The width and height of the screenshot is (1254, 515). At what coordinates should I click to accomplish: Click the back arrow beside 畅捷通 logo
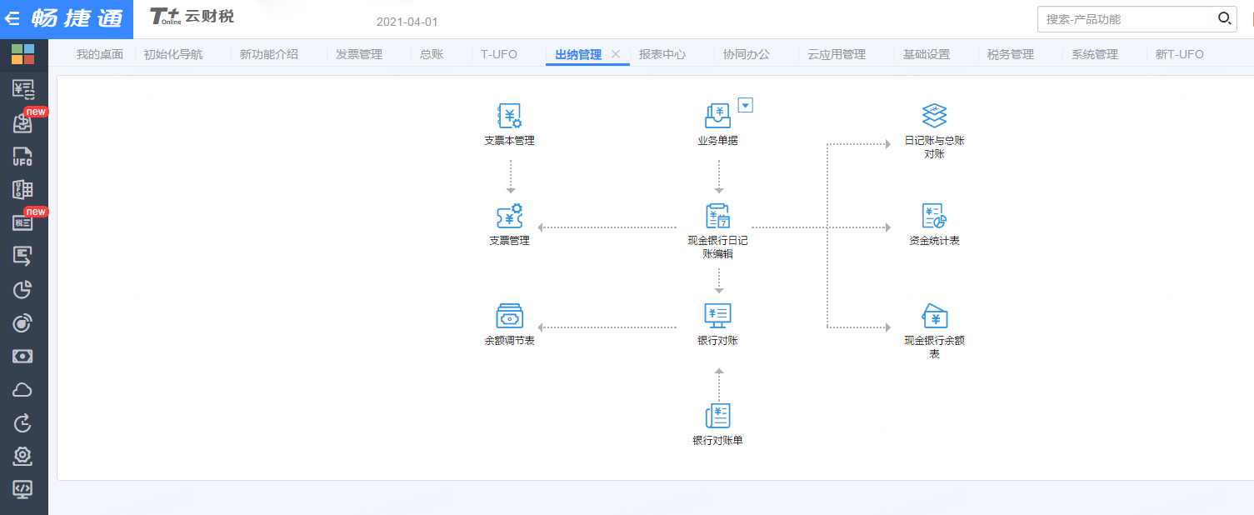pos(12,18)
